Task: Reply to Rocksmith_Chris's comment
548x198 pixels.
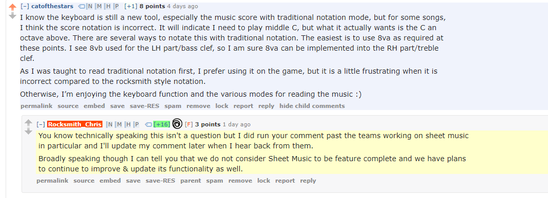Action: click(308, 181)
